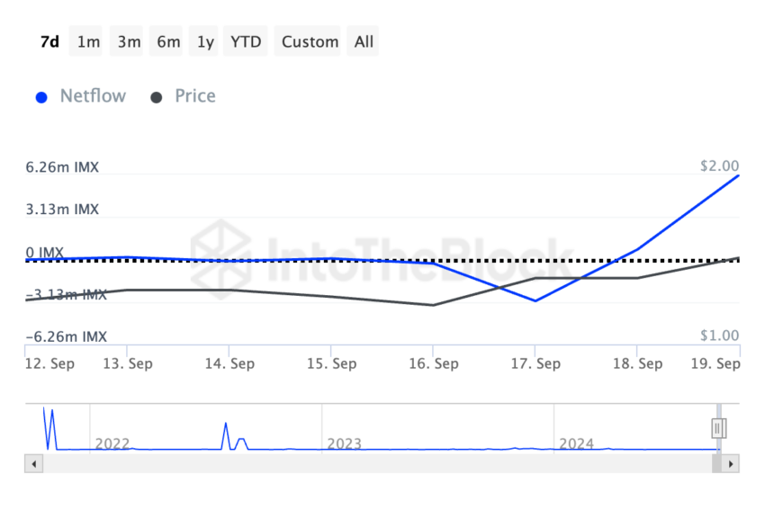Grab the navigator range handle

tap(718, 428)
